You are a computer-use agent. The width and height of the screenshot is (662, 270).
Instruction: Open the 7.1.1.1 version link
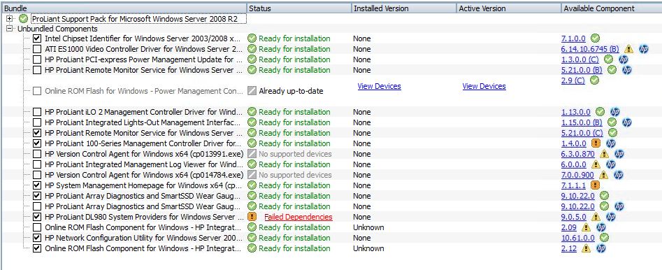(574, 185)
